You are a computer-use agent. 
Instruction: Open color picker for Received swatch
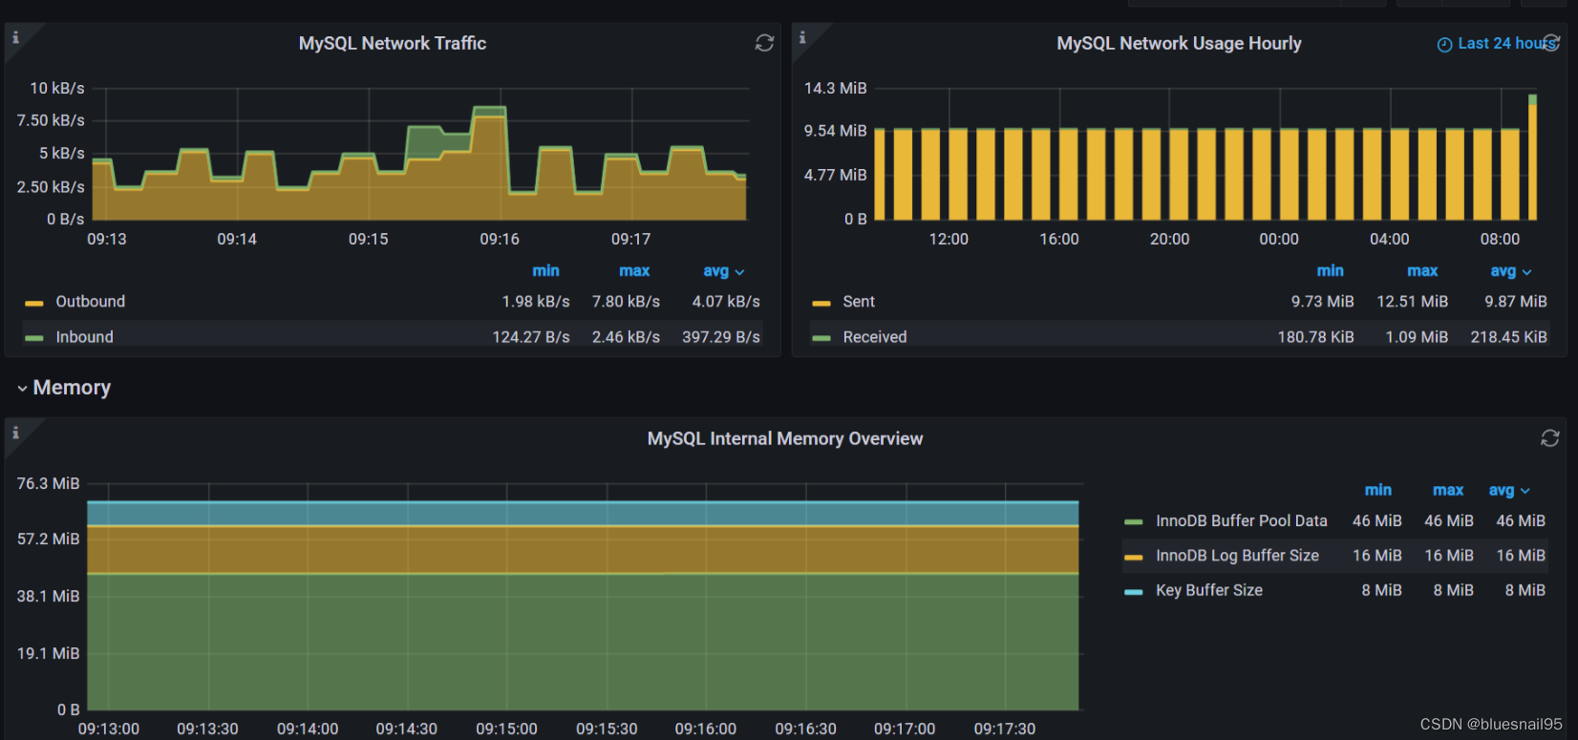[x=821, y=338]
